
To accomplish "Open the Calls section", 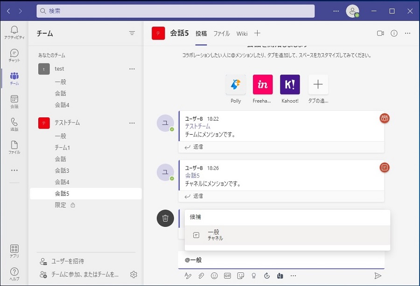I will (x=14, y=124).
